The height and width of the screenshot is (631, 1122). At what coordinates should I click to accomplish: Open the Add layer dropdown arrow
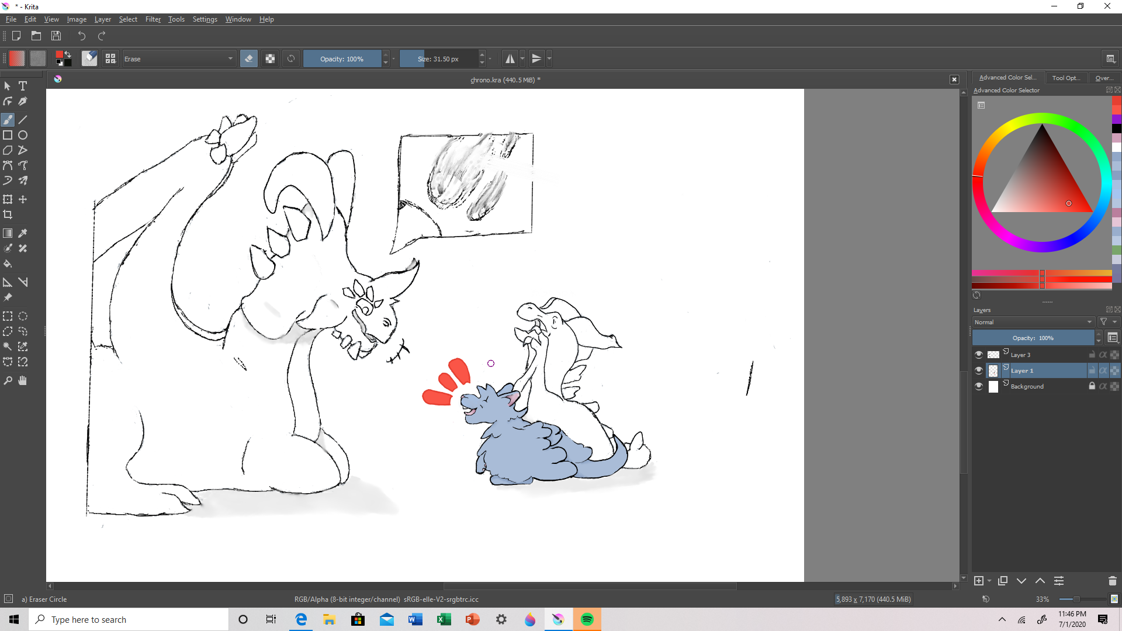coord(989,581)
